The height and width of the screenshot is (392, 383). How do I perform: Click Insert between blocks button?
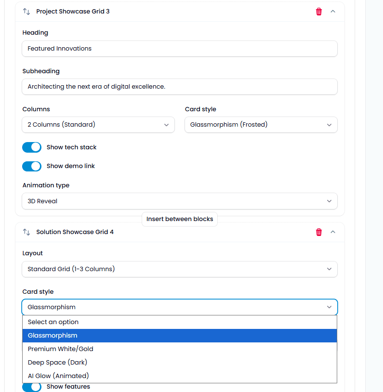click(180, 219)
